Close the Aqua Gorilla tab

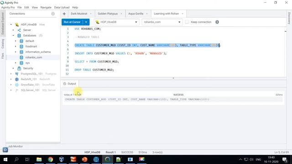tap(147, 14)
